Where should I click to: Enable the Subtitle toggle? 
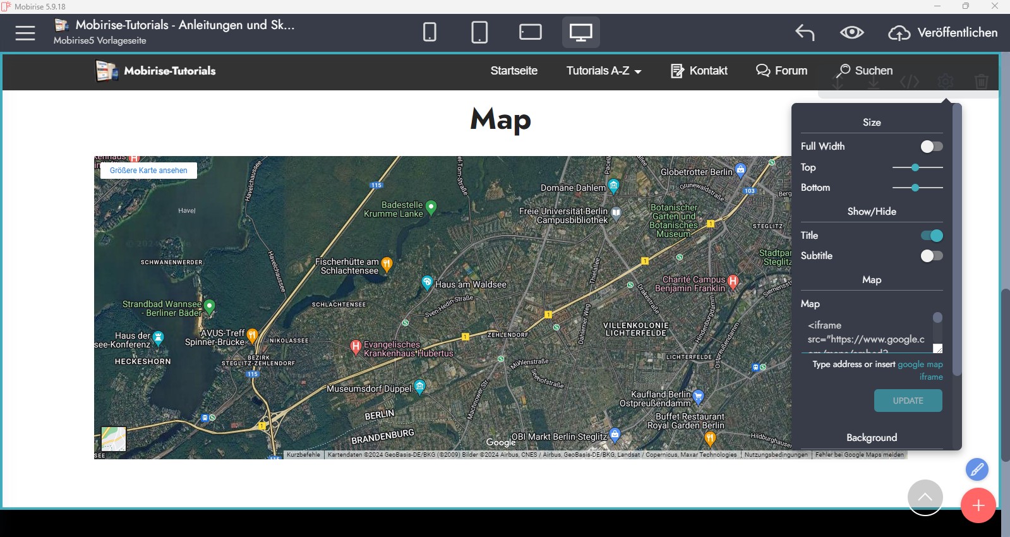(x=931, y=256)
